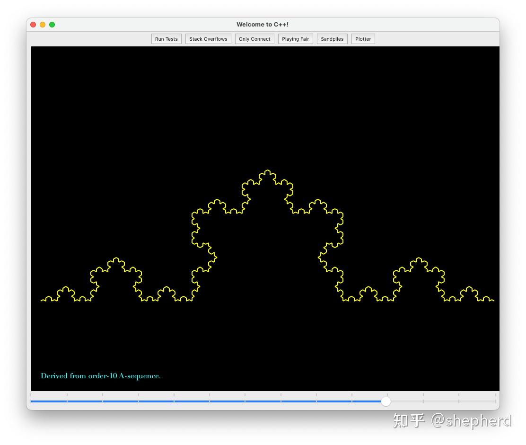Viewport: 526px width, 445px height.
Task: Open the Stack Overflows demo
Action: click(208, 39)
